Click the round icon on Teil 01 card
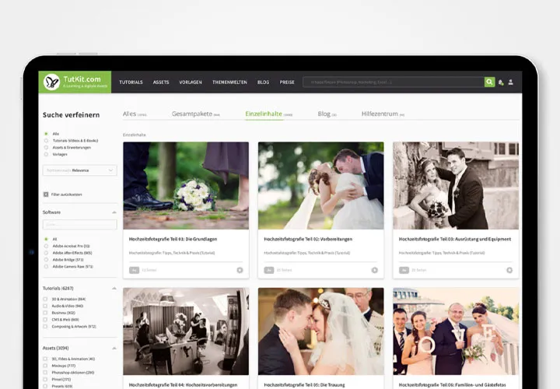This screenshot has height=389, width=560. point(240,271)
